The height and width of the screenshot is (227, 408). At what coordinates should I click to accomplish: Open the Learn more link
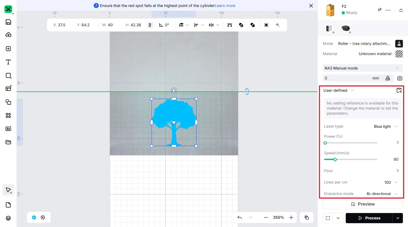[225, 6]
